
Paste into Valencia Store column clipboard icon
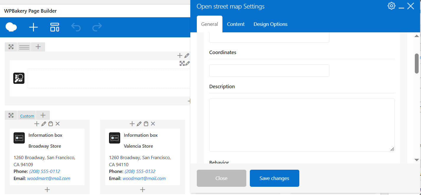pyautogui.click(x=146, y=124)
